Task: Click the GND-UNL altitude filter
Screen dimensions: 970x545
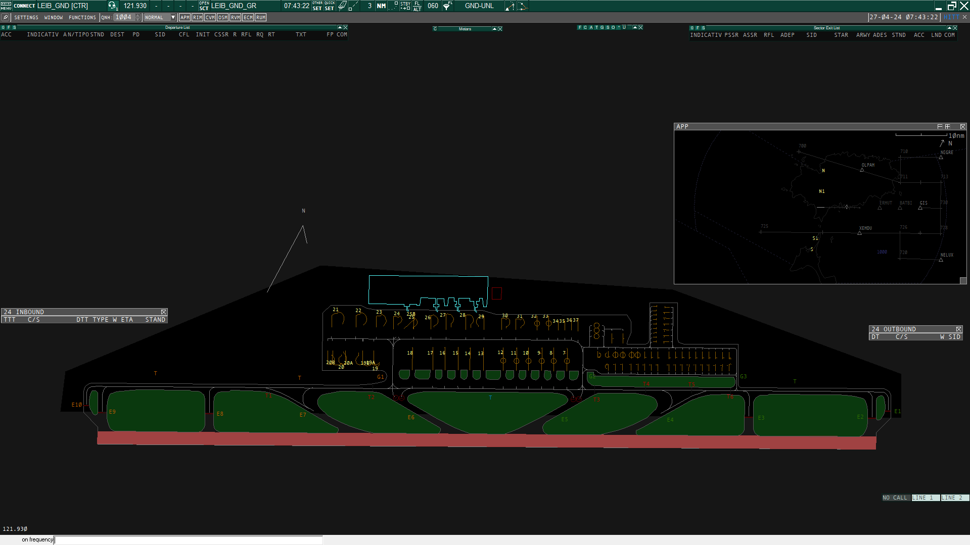Action: [479, 6]
